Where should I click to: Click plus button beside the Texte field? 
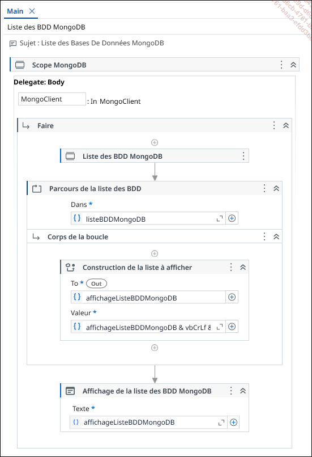[233, 422]
